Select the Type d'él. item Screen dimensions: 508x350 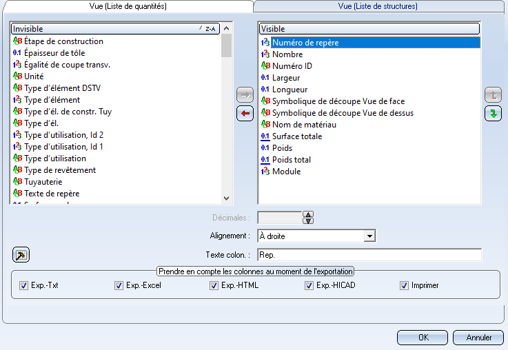tap(41, 123)
